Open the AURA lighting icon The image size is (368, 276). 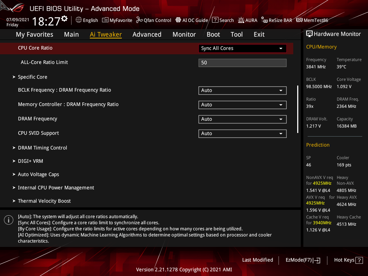click(x=241, y=20)
